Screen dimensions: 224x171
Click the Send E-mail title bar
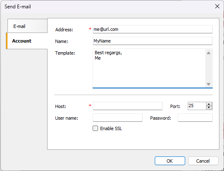[x=107, y=7]
